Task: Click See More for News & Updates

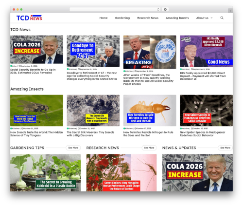Action: click(225, 148)
